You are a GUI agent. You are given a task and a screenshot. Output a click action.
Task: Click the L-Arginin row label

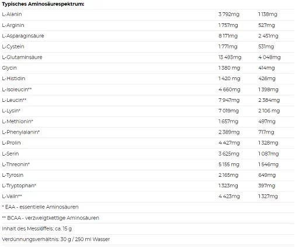(13, 25)
